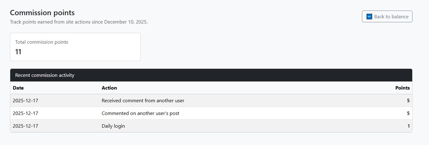
Task: Select date of the Received comment row
Action: [25, 101]
